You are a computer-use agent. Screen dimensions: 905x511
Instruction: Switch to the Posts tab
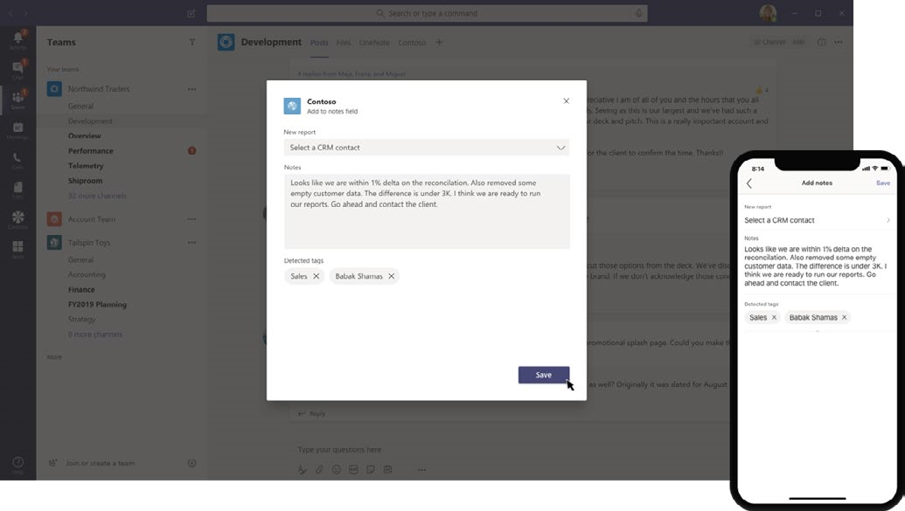tap(319, 43)
